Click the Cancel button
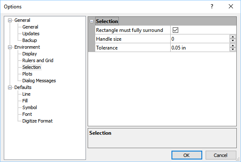This screenshot has height=162, width=241. 221,155
